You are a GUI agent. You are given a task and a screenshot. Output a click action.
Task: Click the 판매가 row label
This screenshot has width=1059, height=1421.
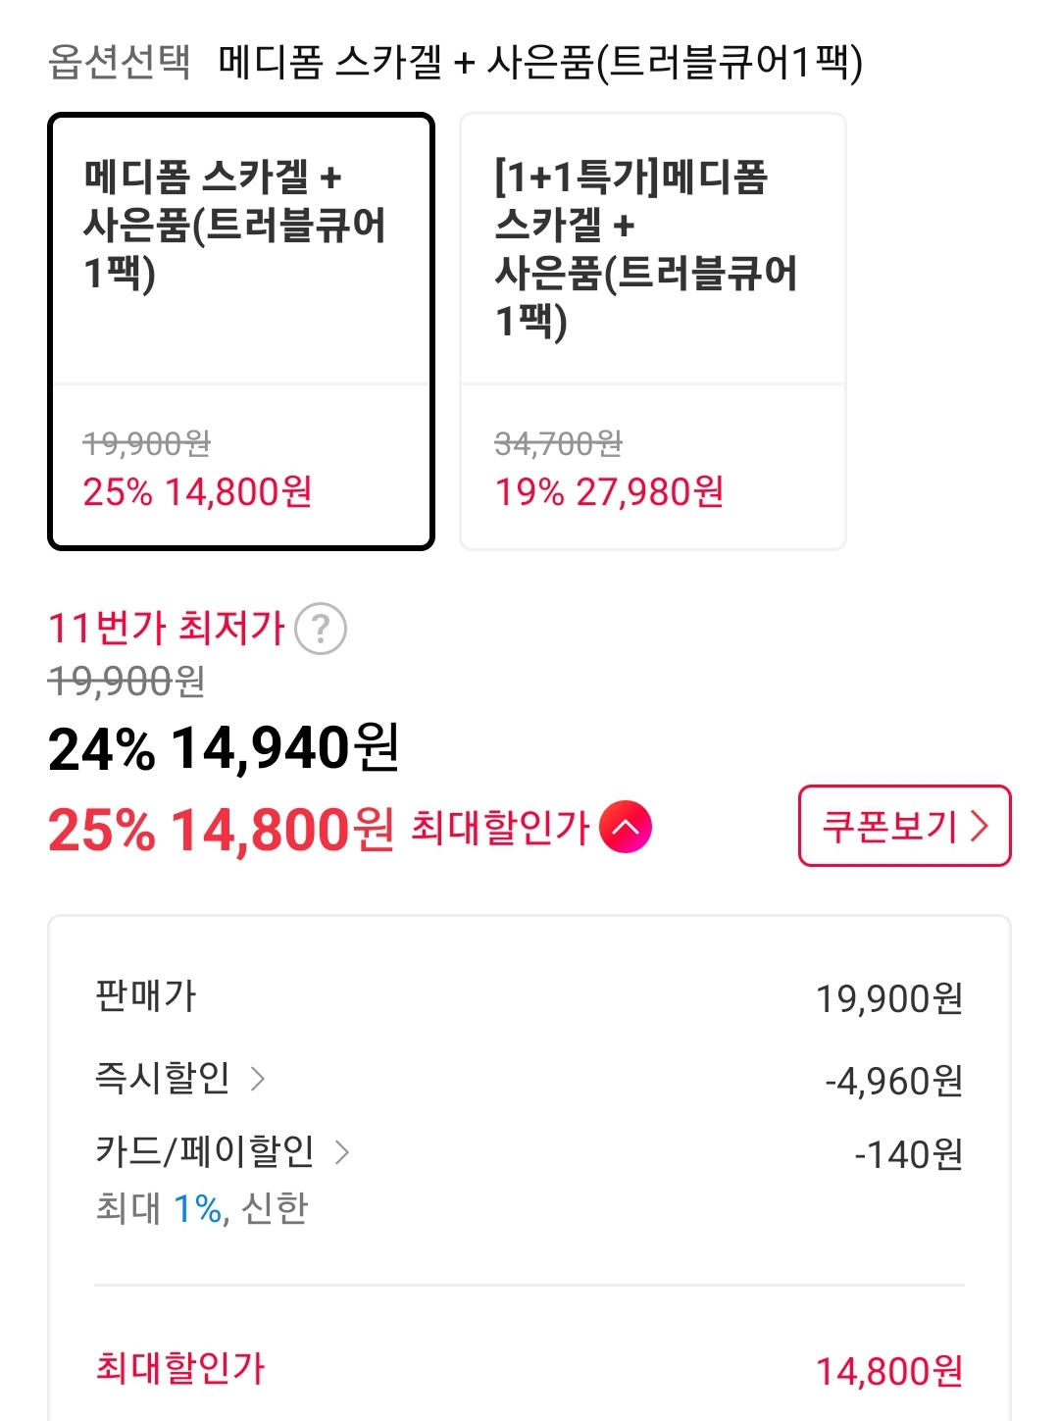pyautogui.click(x=146, y=996)
